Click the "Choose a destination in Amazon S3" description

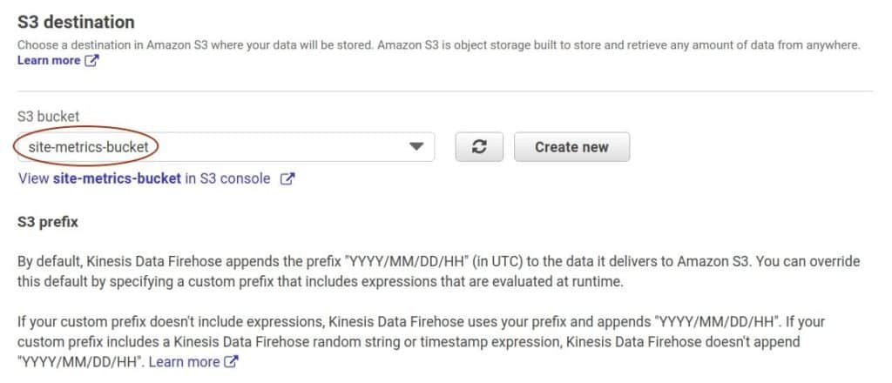tap(439, 45)
